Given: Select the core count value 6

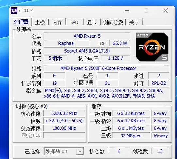Looking at the screenshot, I should [x=119, y=151].
